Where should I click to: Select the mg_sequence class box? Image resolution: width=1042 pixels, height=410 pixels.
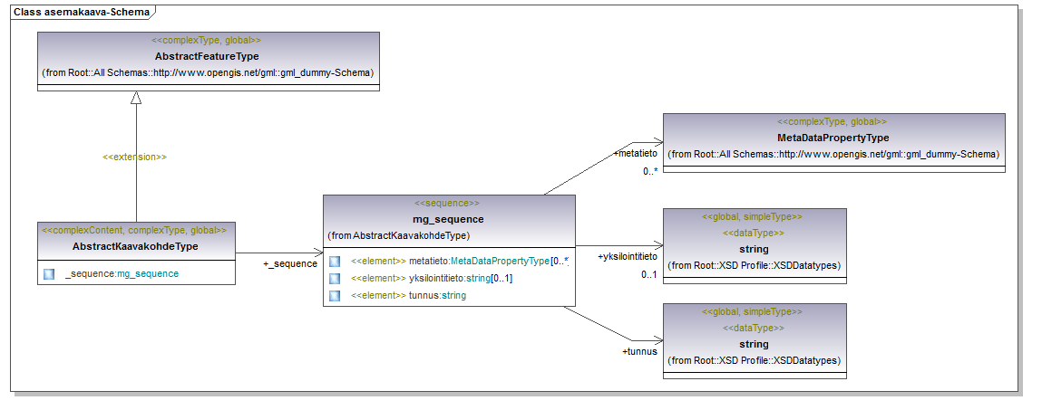pos(449,250)
